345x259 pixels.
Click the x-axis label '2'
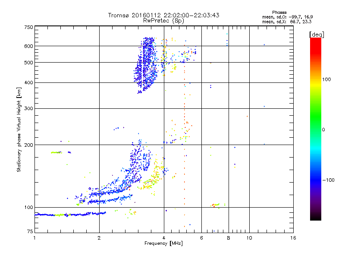[99, 238]
